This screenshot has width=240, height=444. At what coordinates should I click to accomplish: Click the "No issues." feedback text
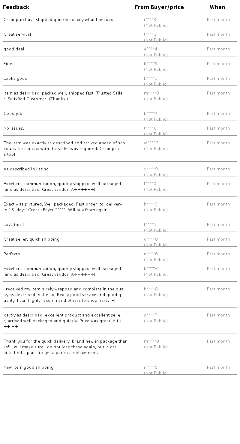(x=14, y=128)
